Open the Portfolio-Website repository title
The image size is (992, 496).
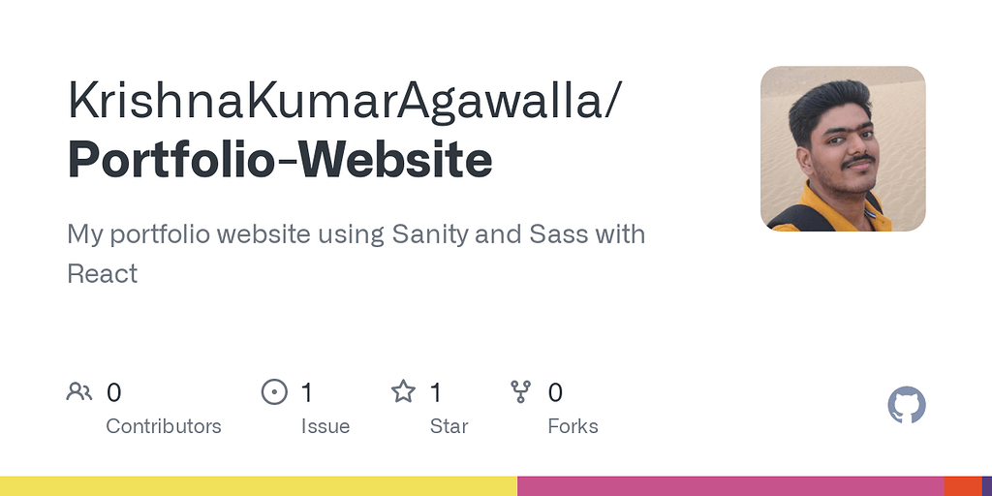point(280,160)
